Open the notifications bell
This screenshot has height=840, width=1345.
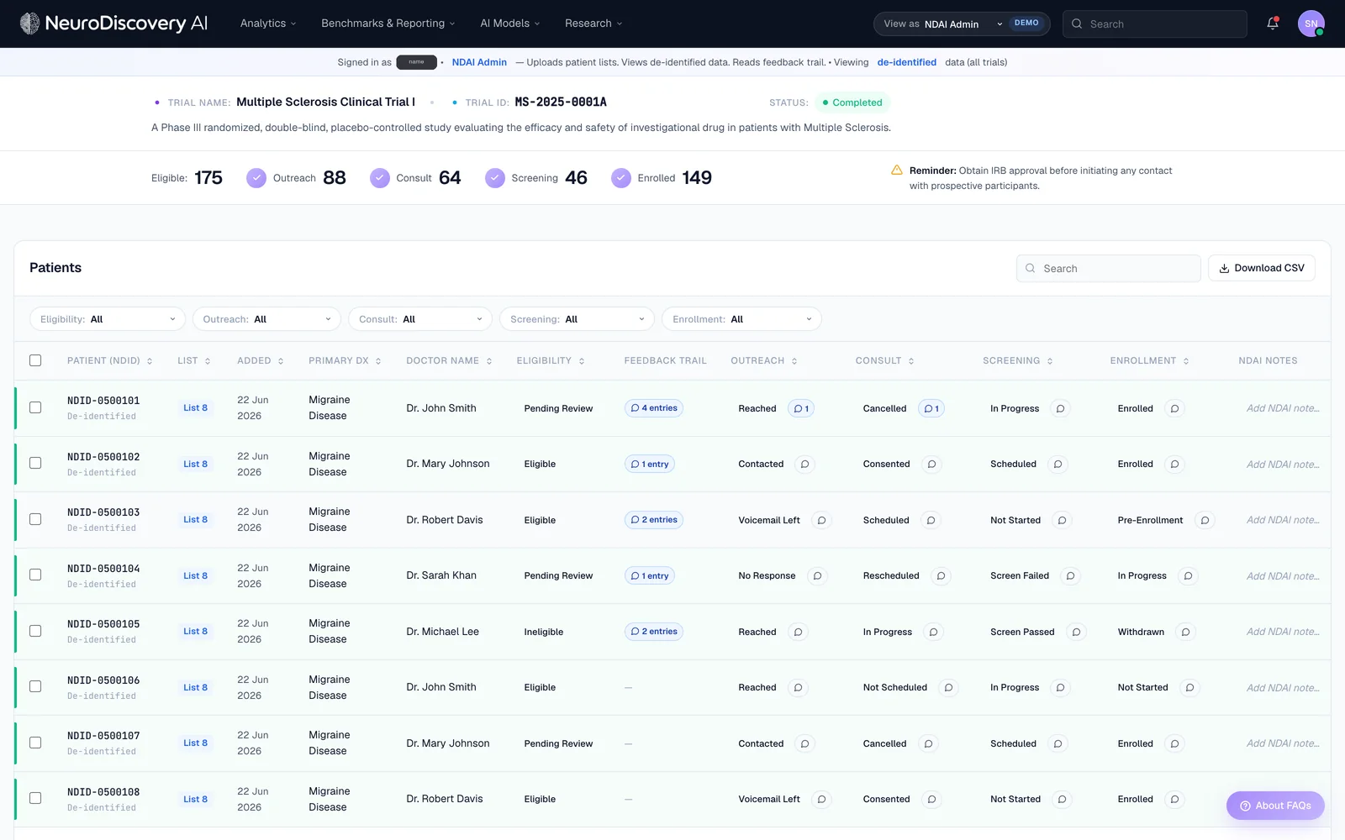point(1273,24)
